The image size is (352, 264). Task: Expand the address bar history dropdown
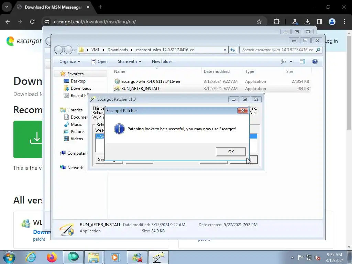click(225, 50)
